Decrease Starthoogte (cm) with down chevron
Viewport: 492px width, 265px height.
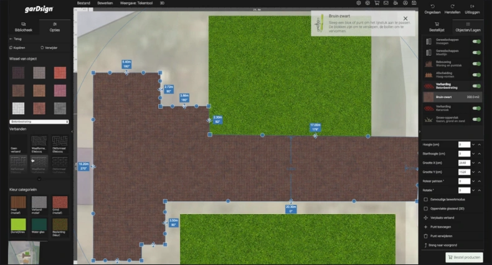tap(473, 154)
